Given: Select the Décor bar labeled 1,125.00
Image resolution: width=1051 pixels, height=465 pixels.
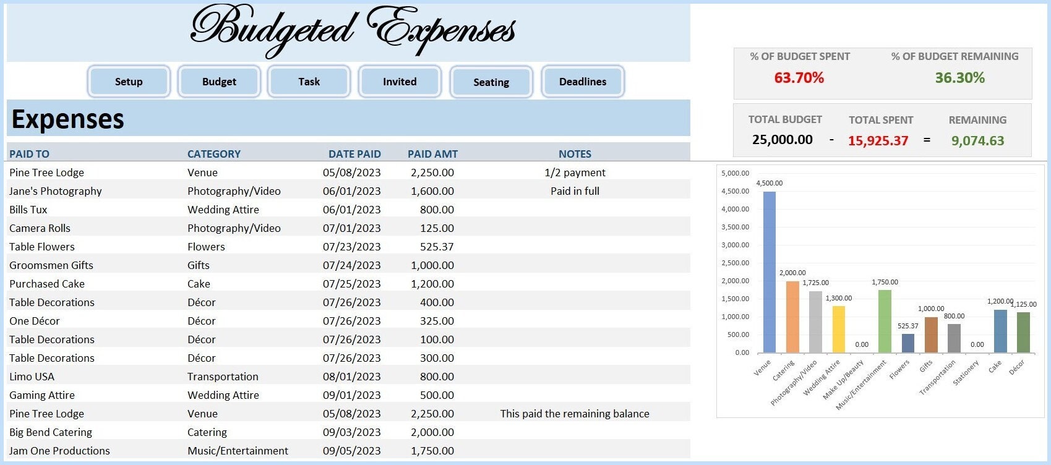Looking at the screenshot, I should pos(1024,332).
